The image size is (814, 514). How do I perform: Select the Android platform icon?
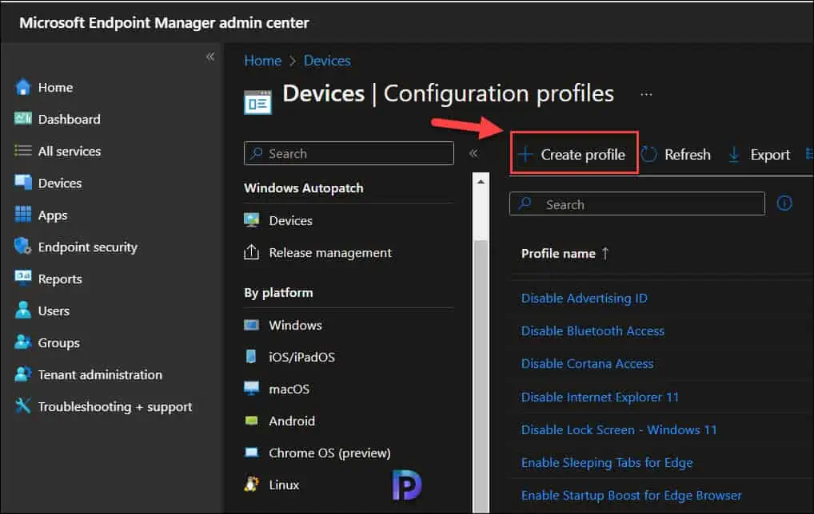click(x=252, y=421)
